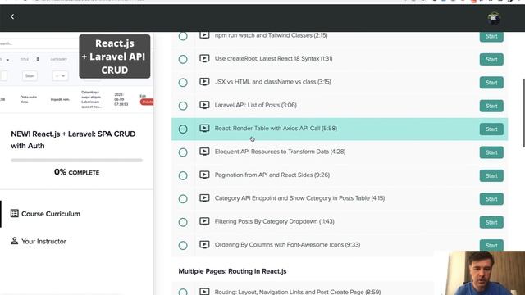The width and height of the screenshot is (525, 295).
Task: Click video icon for Eloquent API Resources lesson
Action: (204, 152)
